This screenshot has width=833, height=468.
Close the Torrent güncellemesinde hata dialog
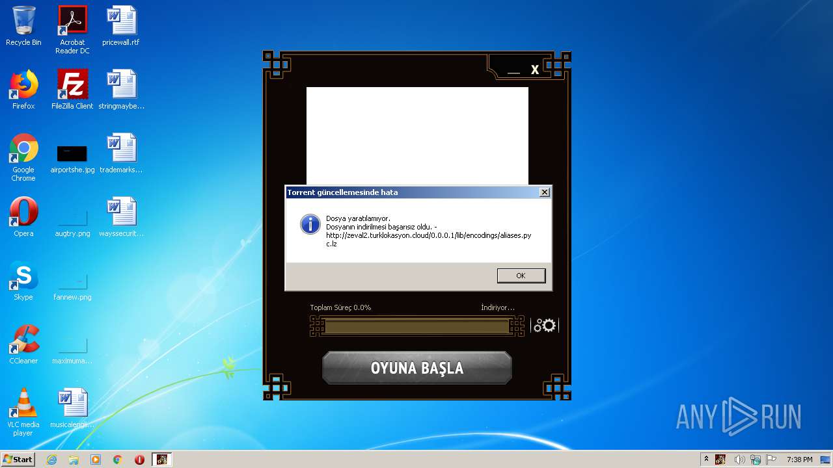tap(545, 192)
